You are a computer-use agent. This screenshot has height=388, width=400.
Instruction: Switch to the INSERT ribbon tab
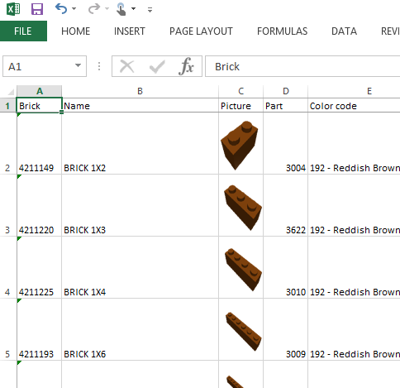(130, 31)
